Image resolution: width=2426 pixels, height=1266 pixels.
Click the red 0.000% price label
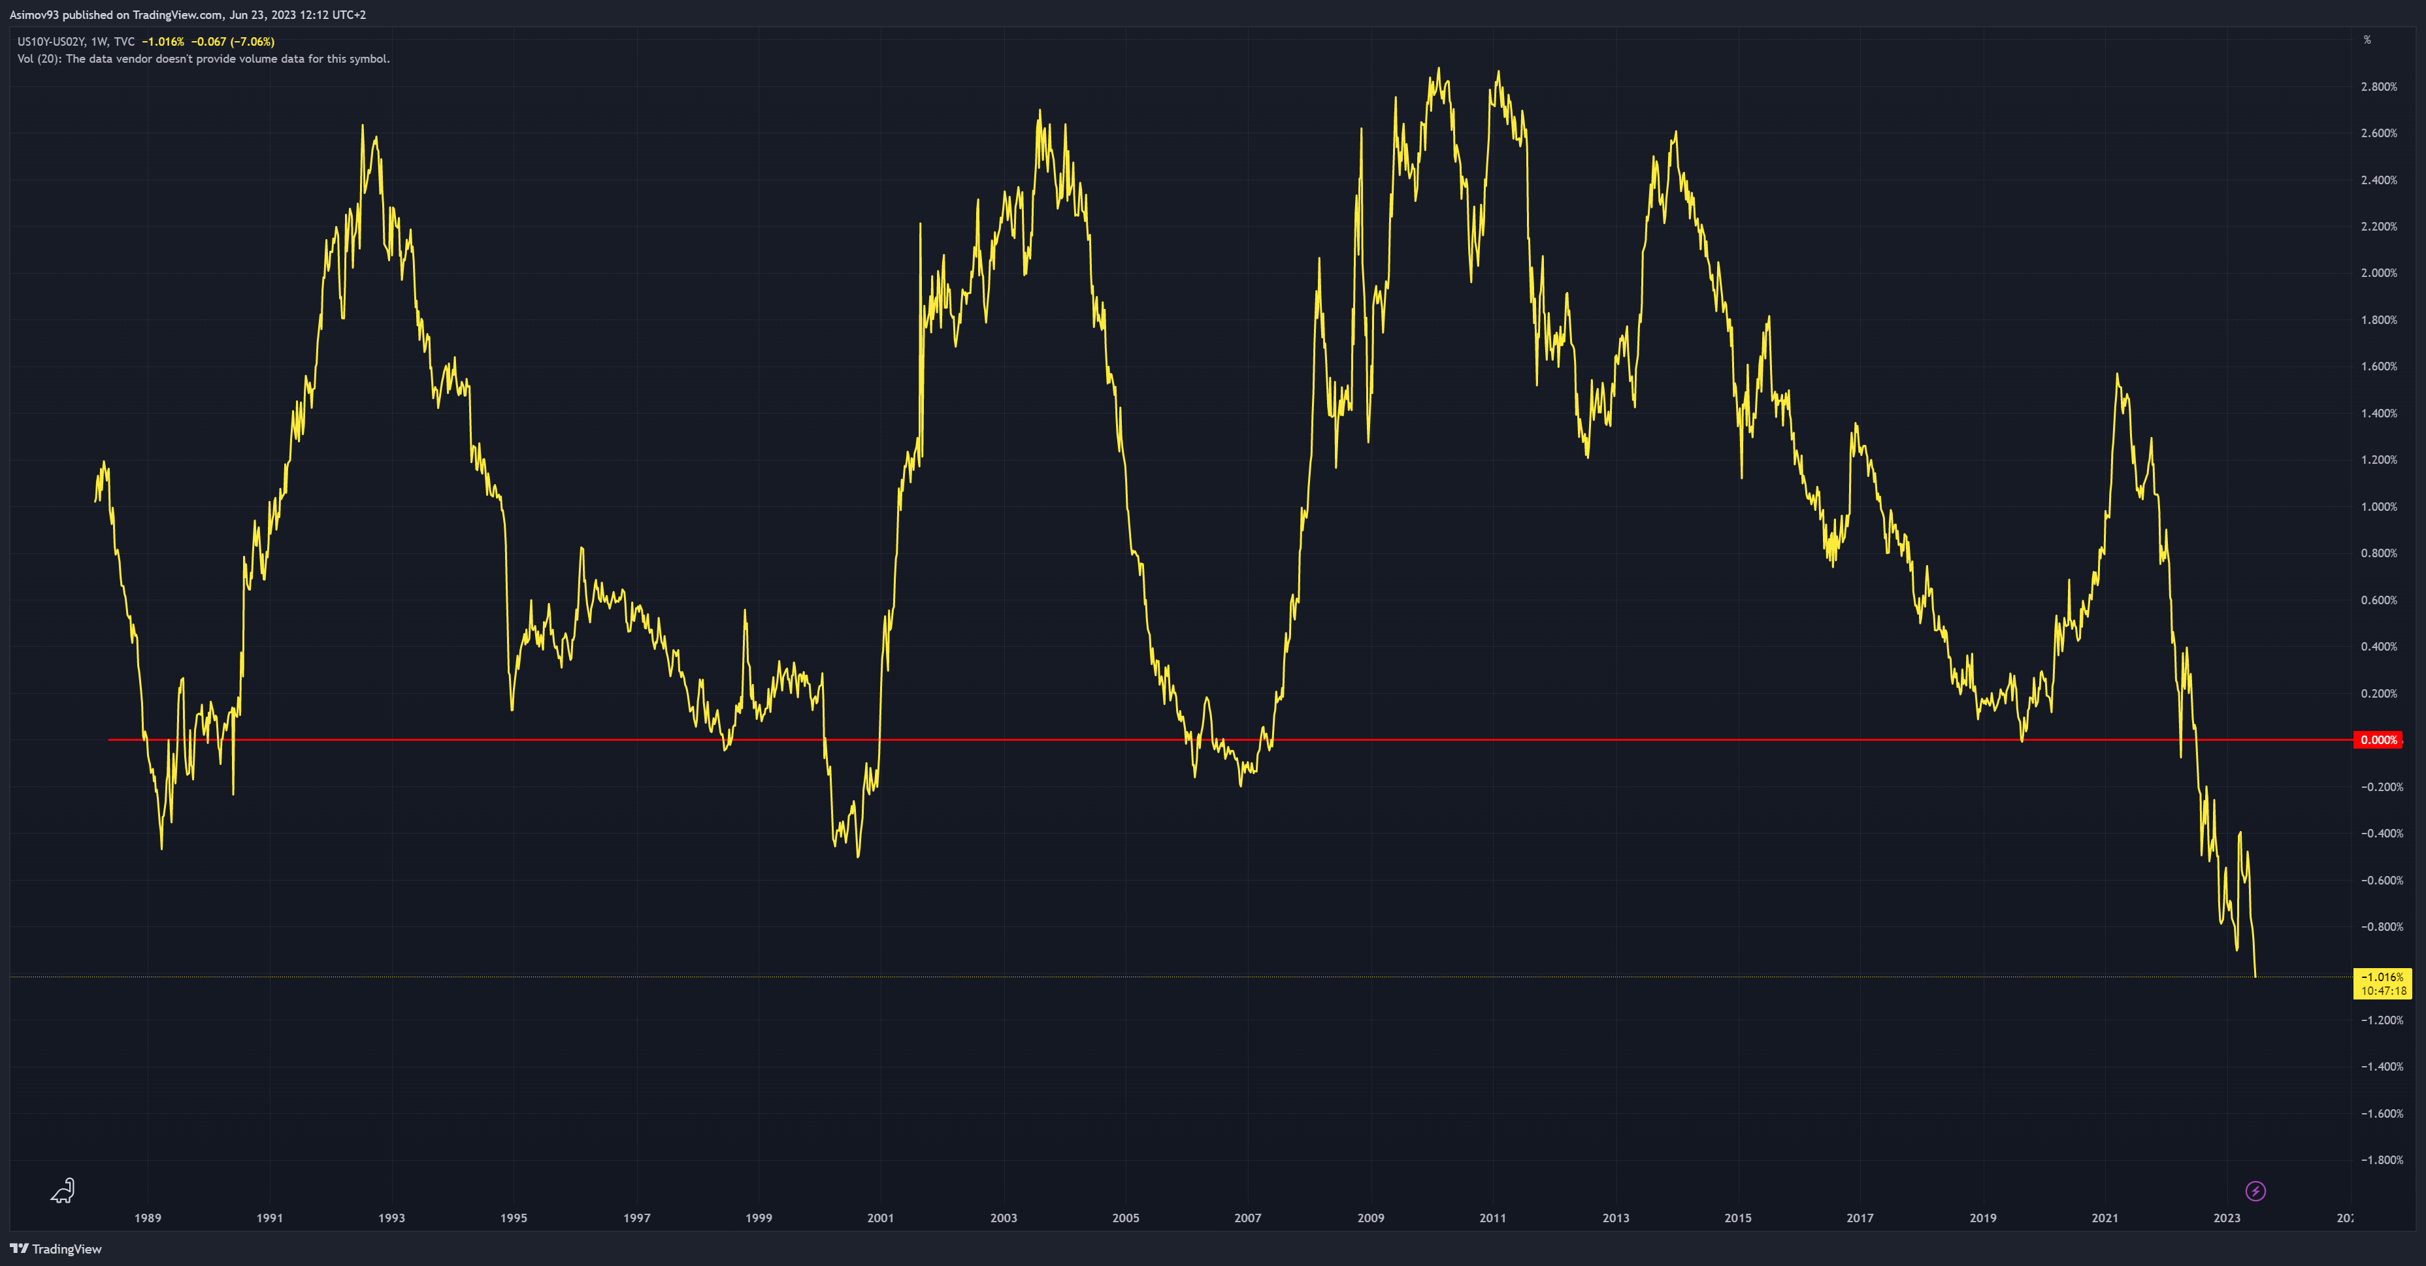point(2377,740)
